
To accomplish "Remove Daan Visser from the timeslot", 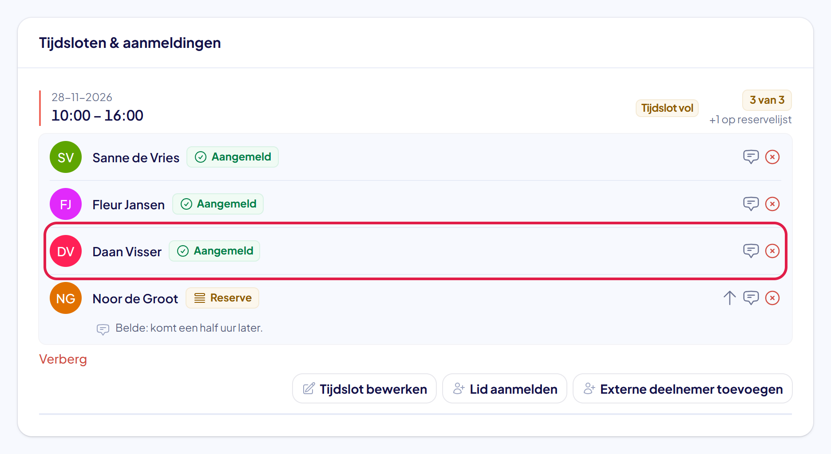I will pos(772,251).
